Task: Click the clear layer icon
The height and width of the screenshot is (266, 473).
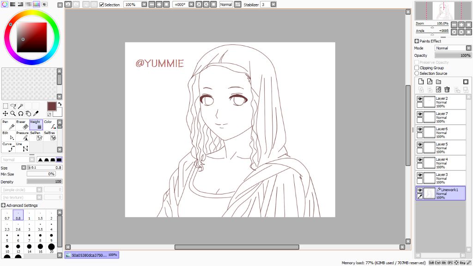Action: click(x=439, y=90)
